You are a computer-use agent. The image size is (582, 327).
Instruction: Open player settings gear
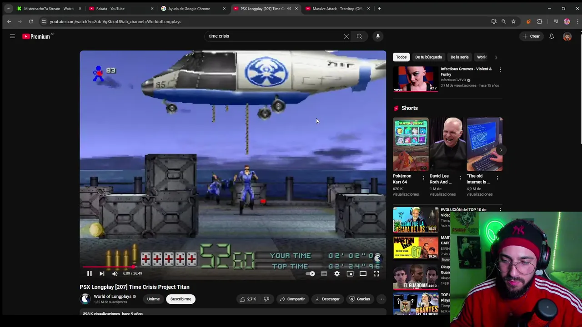(x=337, y=273)
